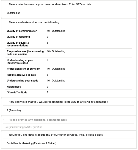
Task: Select 'Understanding your needs' row label
Action: (23, 81)
